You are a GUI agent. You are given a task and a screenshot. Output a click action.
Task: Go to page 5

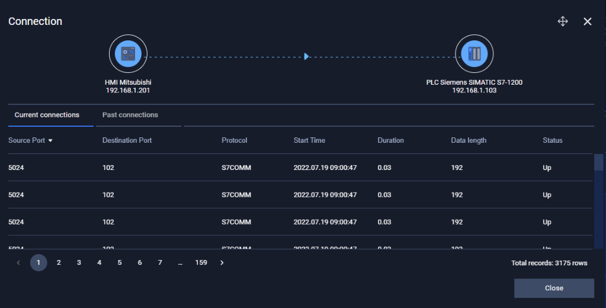point(120,262)
